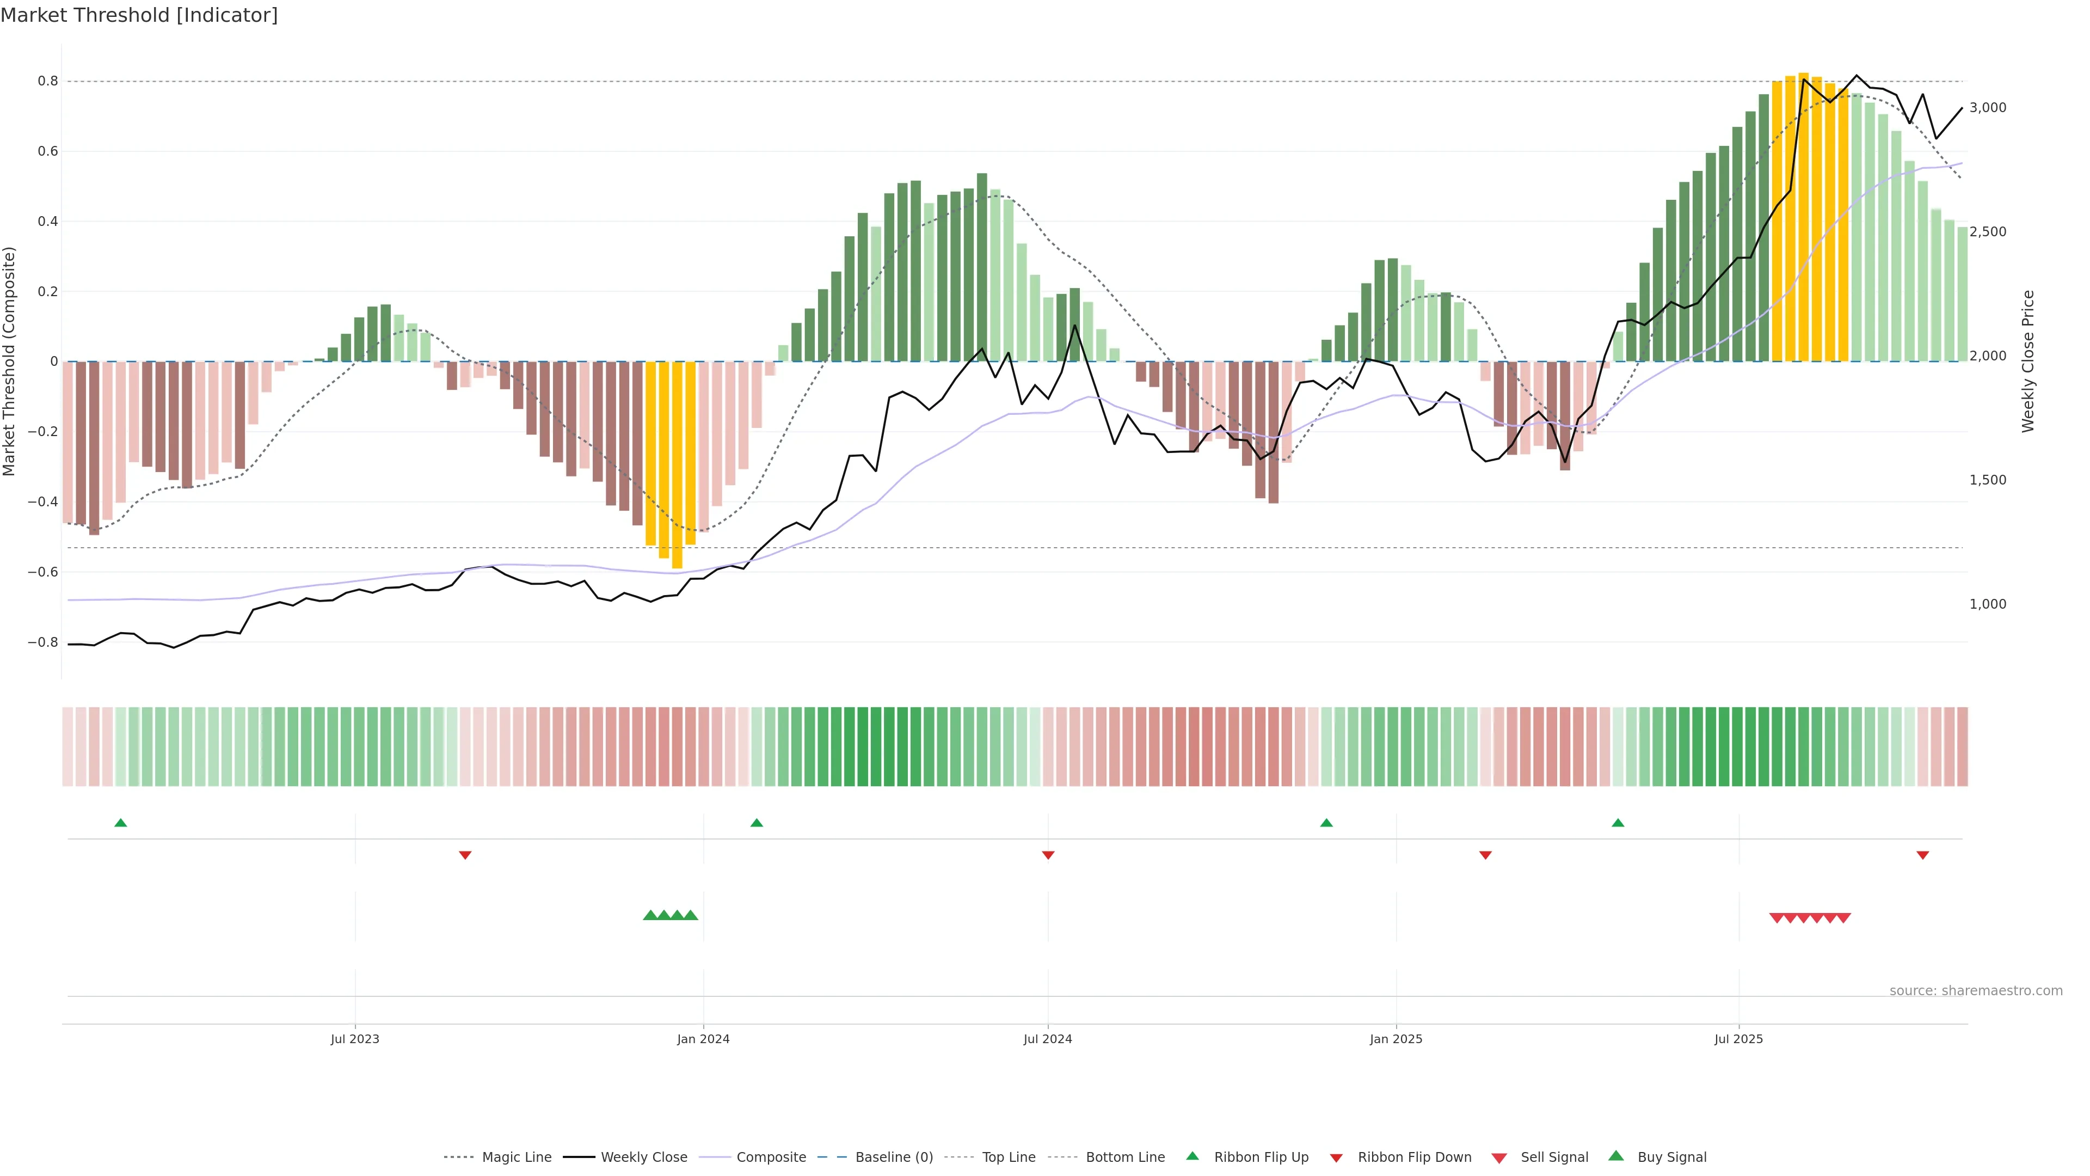Click the green Ribbon Flip Up legend triangle
The image size is (2090, 1176).
(x=1192, y=1156)
